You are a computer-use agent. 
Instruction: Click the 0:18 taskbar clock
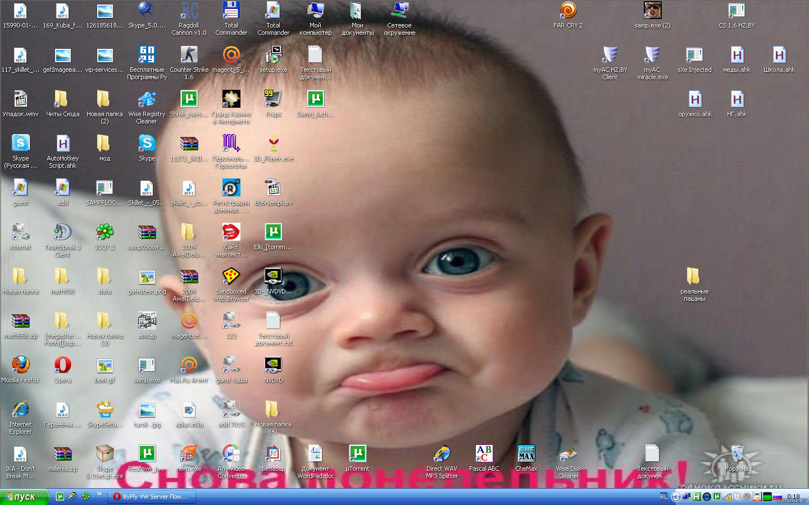(x=793, y=497)
